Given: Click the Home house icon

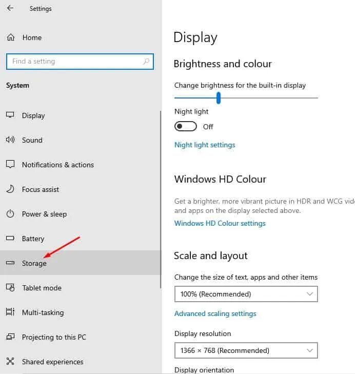Looking at the screenshot, I should pyautogui.click(x=11, y=37).
